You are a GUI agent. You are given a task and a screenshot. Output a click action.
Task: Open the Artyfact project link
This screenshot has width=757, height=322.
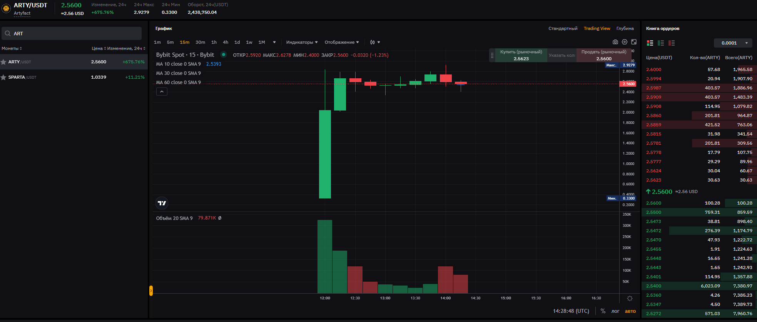[x=22, y=13]
